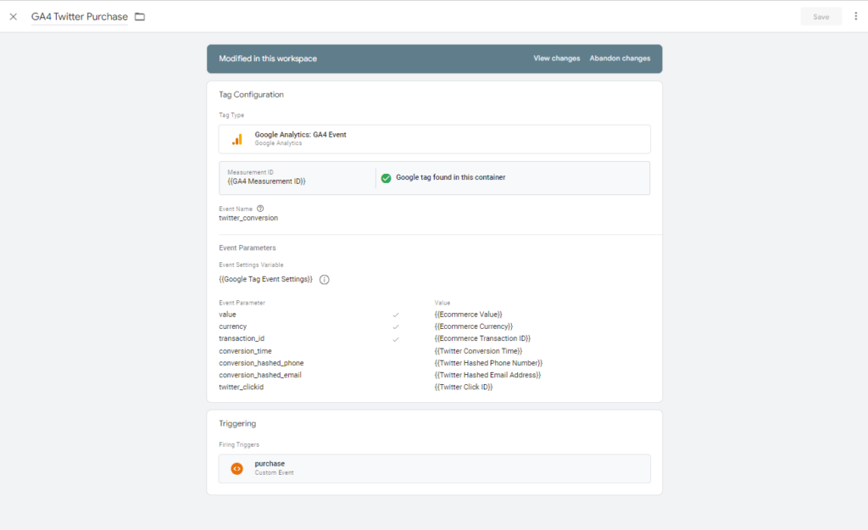Close the tag editor with X icon
The image size is (868, 530).
click(13, 17)
